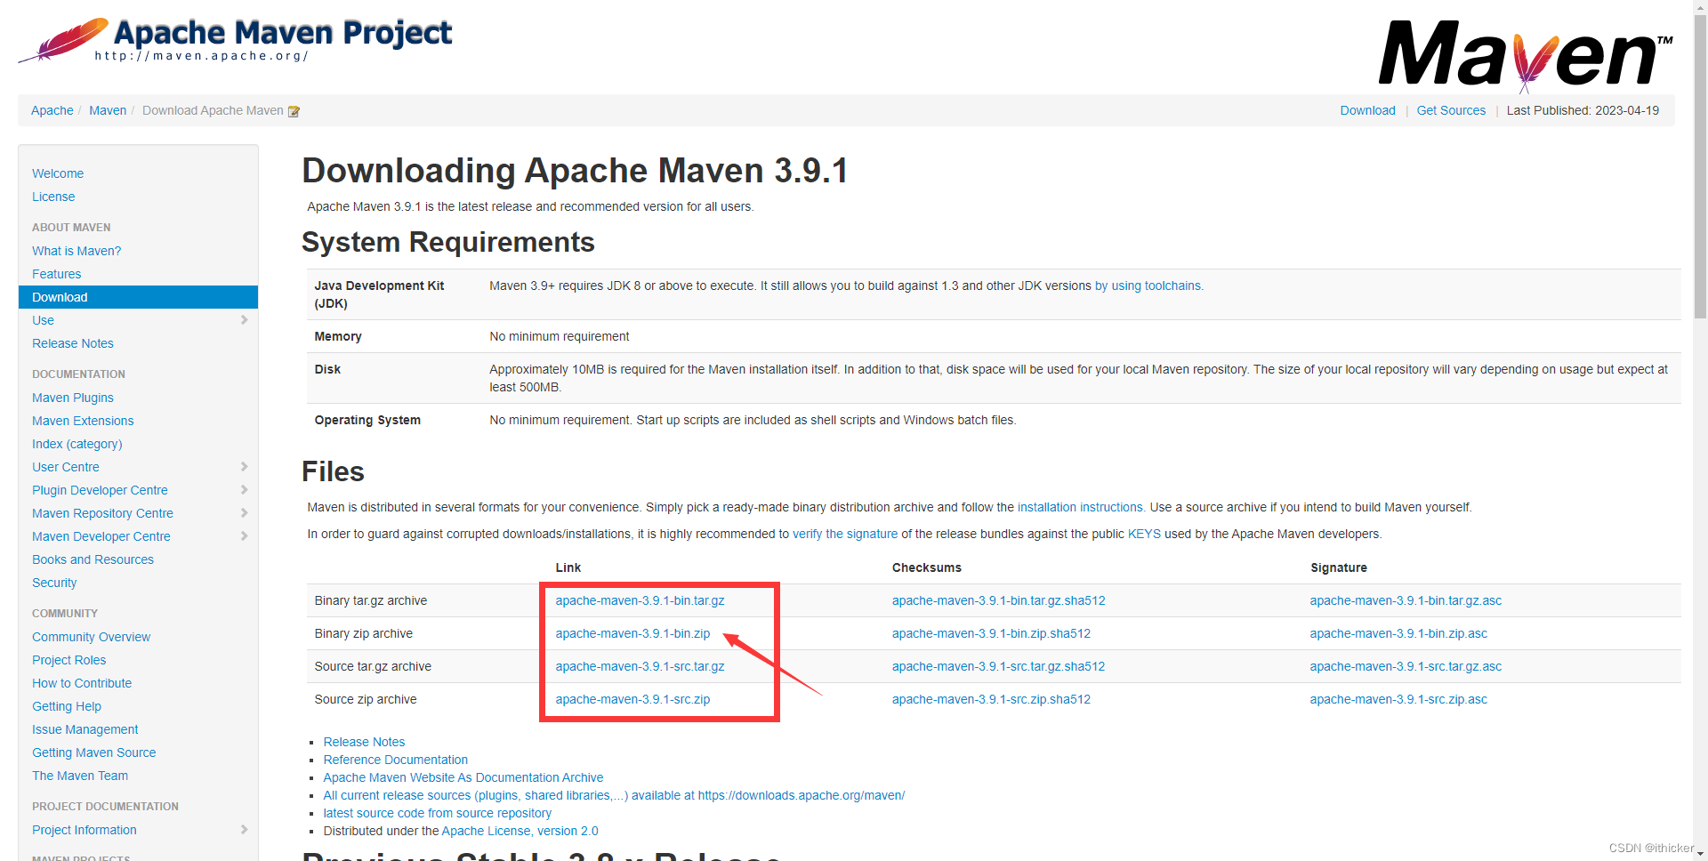Open the KEYS link

1144,534
